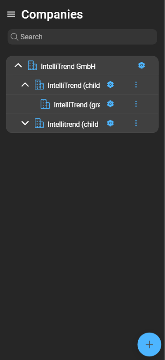The image size is (165, 360).
Task: Select the collapsed Intellitrend (child company name
Action: point(73,125)
